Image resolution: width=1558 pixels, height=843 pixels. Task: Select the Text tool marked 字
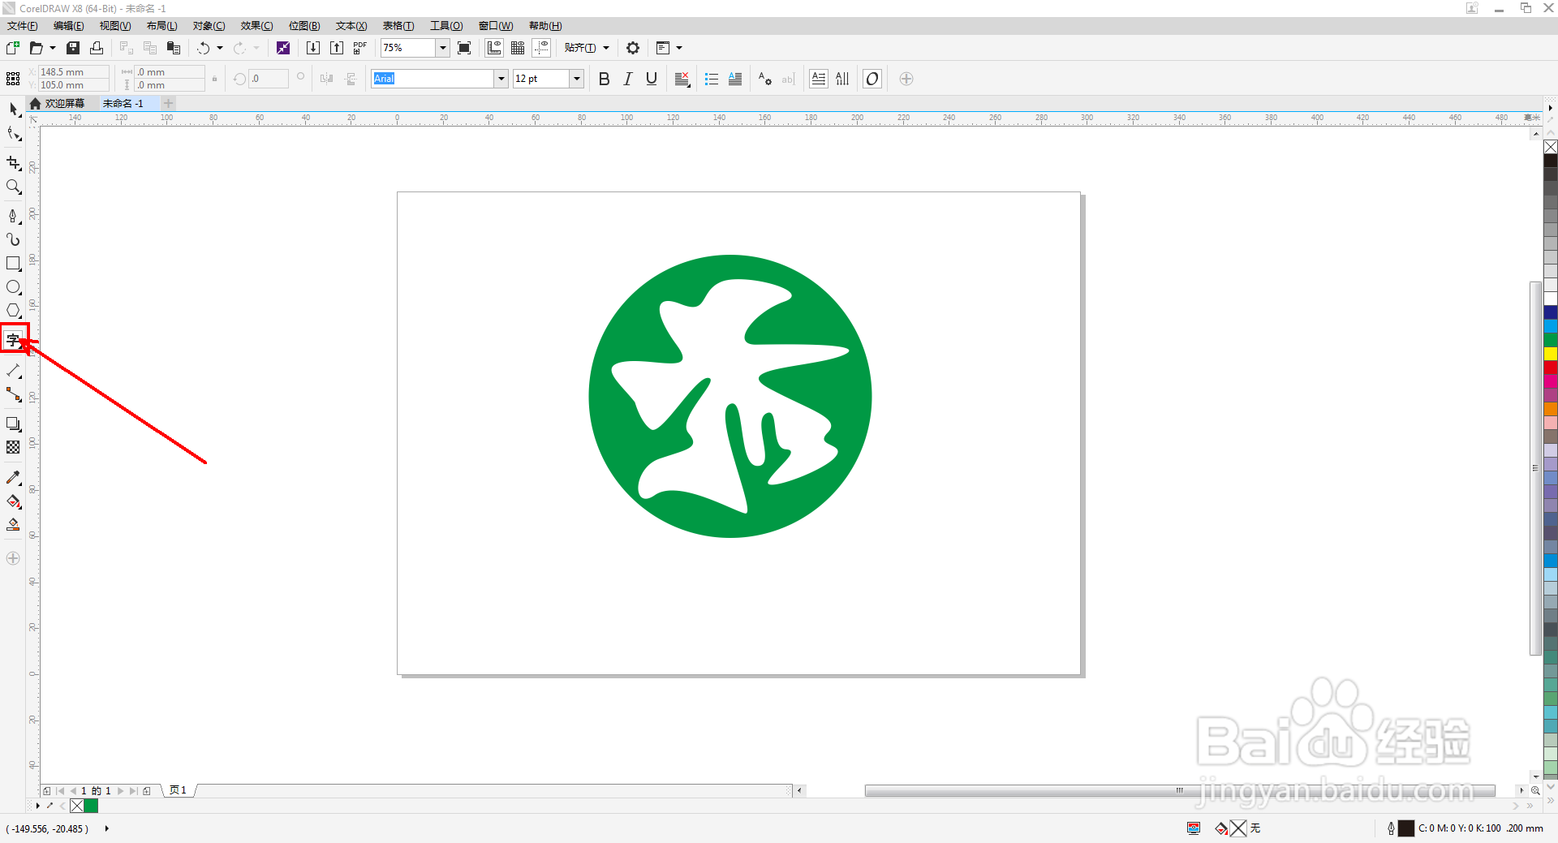click(x=13, y=340)
